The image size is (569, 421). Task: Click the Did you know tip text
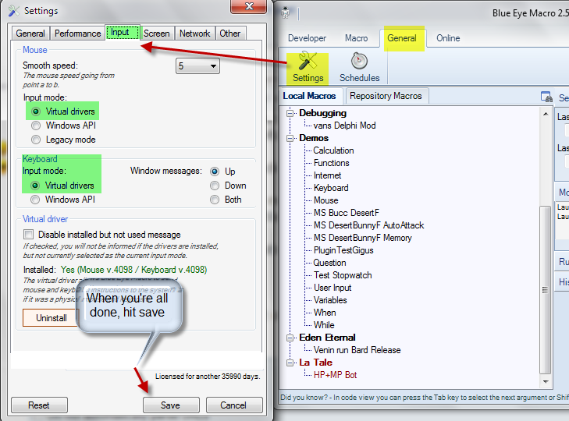(x=424, y=398)
